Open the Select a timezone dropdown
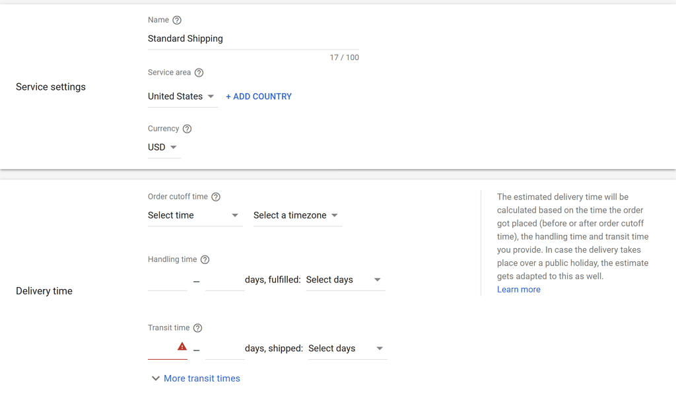The image size is (676, 402). click(296, 215)
